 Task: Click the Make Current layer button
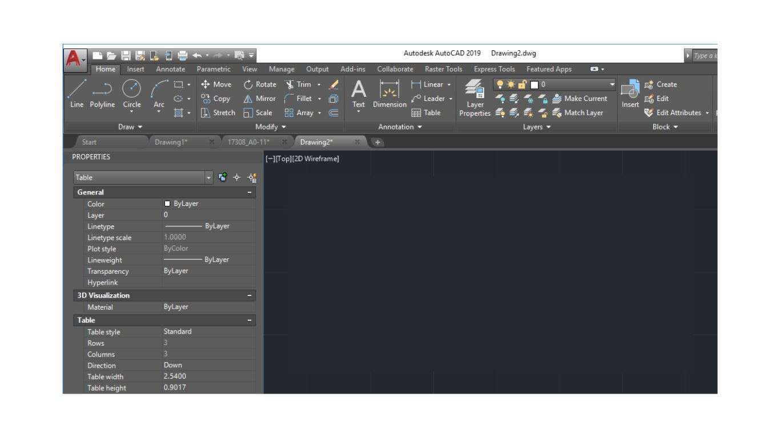click(580, 99)
